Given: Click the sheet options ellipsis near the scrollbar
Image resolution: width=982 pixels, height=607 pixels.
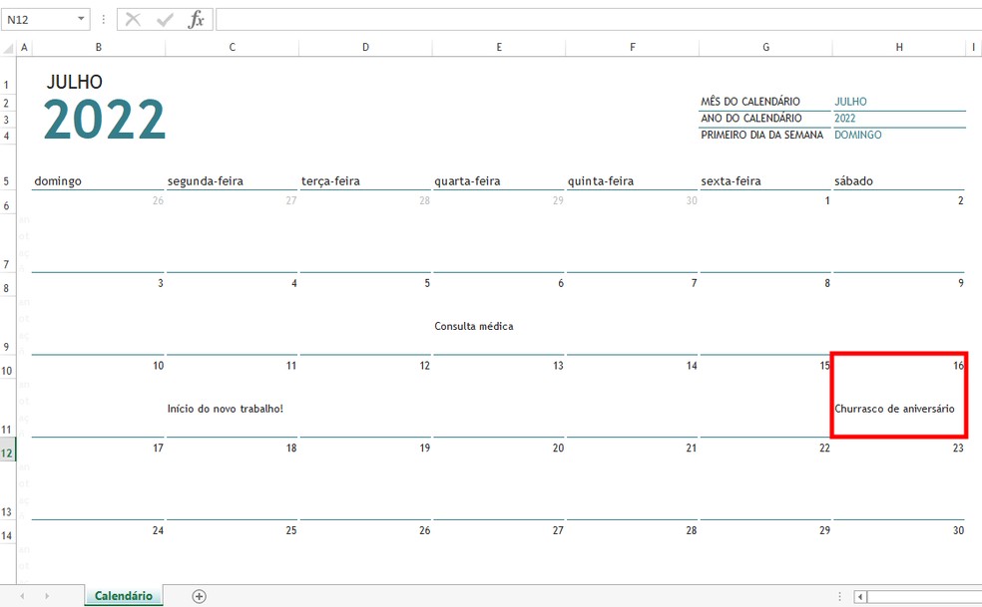Looking at the screenshot, I should (x=839, y=595).
